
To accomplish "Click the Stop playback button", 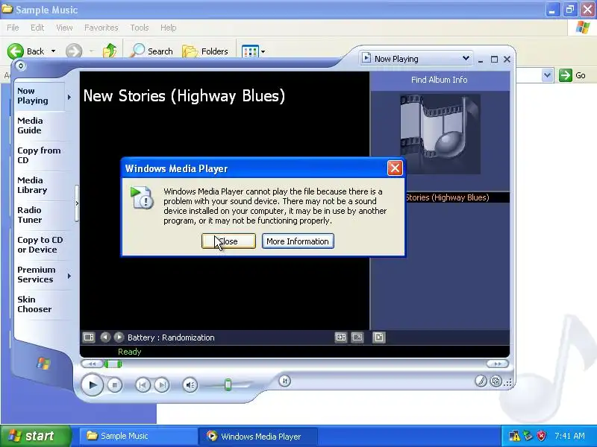I will pyautogui.click(x=115, y=385).
